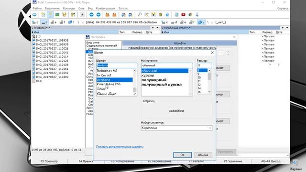
Task: Select Содержимое панелей in settings tree
Action: [x=101, y=46]
